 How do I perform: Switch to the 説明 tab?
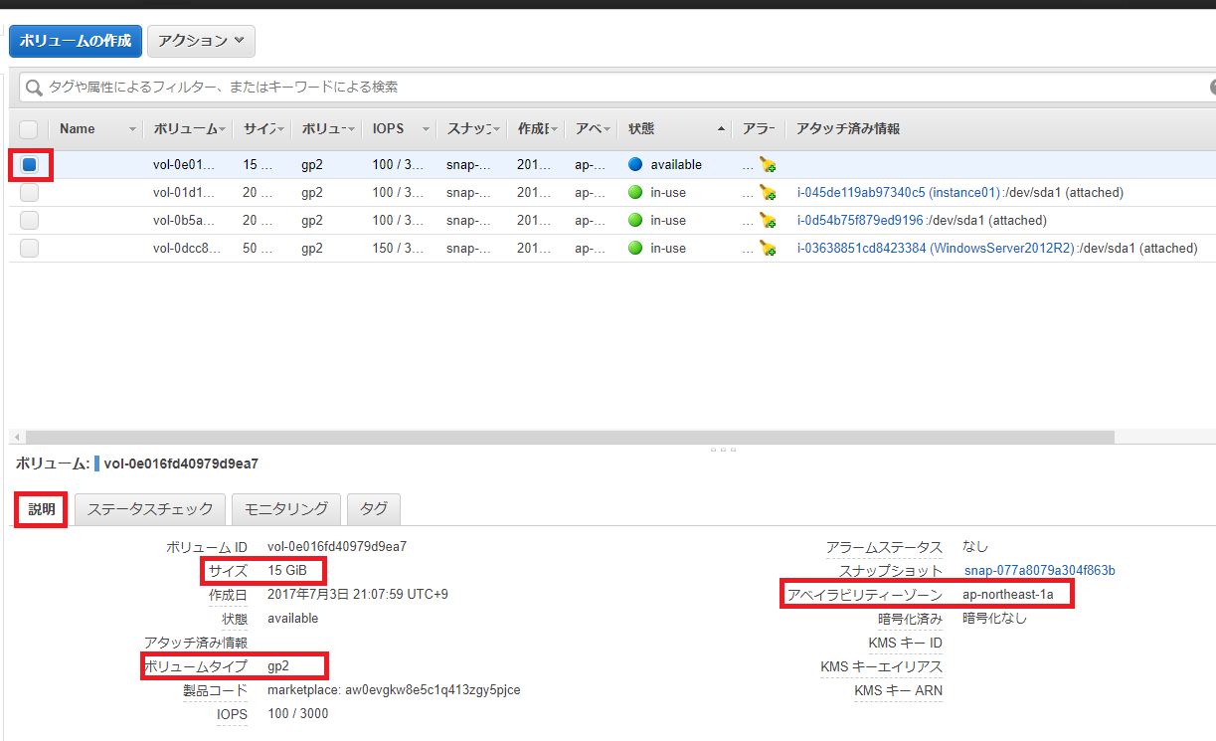[42, 509]
